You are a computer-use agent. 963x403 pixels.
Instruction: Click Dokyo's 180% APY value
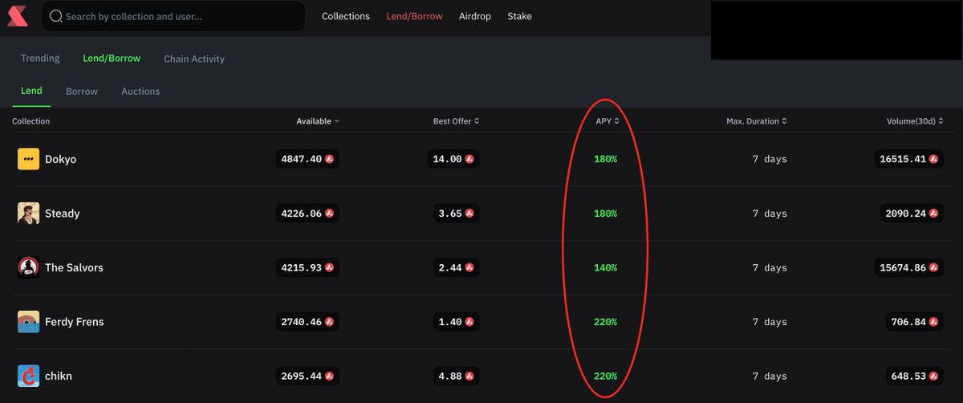(x=606, y=159)
